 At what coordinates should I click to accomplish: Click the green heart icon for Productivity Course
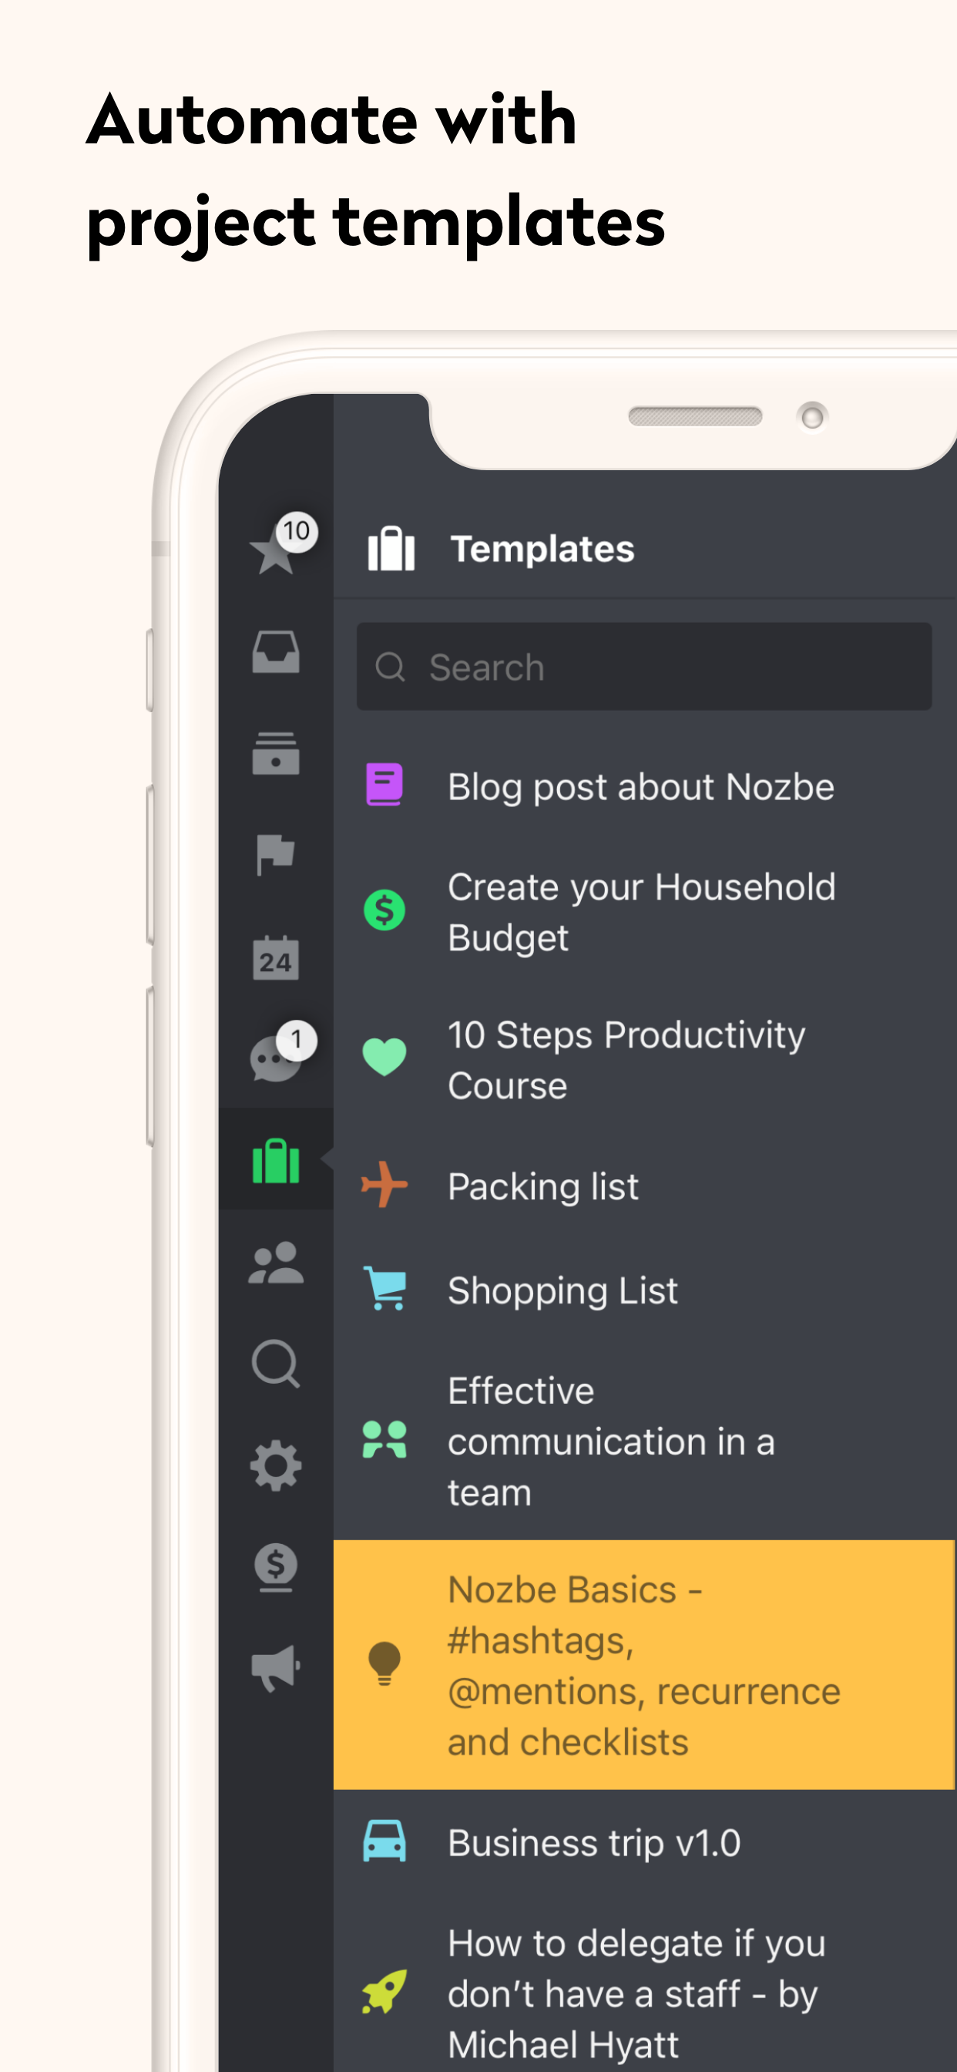tap(384, 1058)
